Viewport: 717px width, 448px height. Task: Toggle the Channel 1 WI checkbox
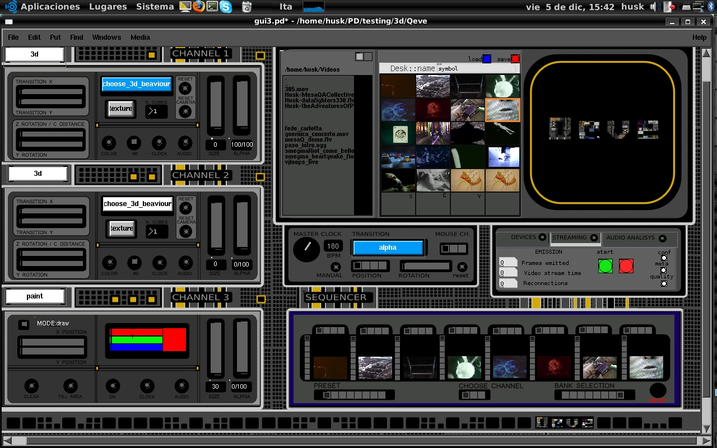point(134,142)
